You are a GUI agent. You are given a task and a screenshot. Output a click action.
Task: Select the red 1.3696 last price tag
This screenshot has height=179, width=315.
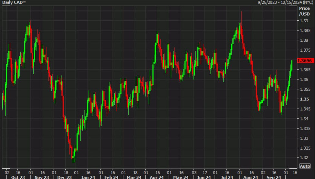click(305, 61)
